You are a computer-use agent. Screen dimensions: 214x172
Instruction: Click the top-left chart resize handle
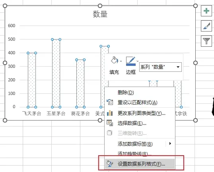point(5,6)
